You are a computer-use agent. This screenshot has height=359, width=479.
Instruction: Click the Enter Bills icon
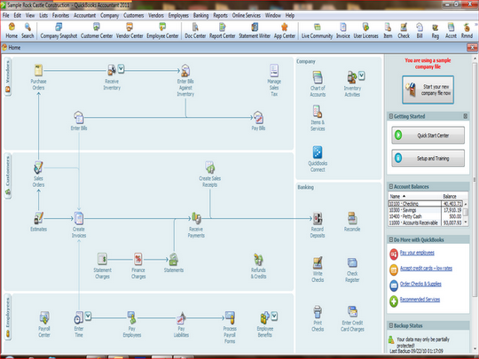[79, 117]
